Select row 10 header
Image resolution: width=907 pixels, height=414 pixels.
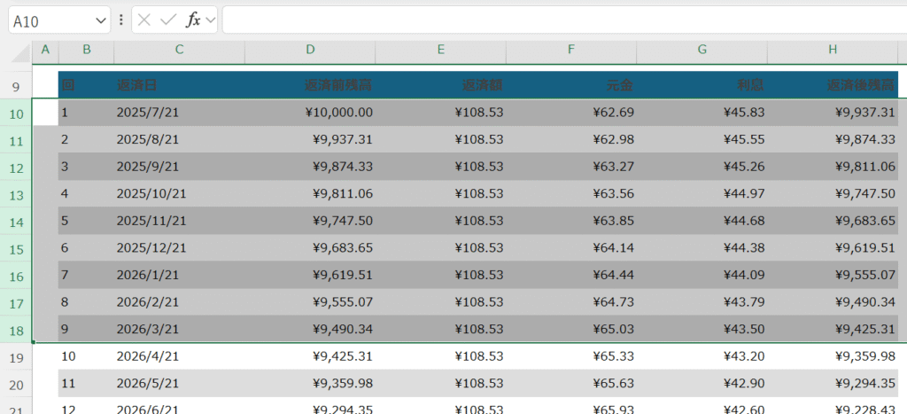pyautogui.click(x=16, y=114)
